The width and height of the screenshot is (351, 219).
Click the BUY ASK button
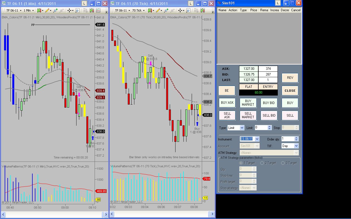(227, 103)
